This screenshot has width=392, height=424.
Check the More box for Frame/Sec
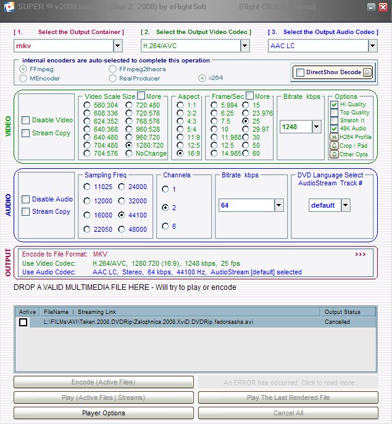point(250,95)
